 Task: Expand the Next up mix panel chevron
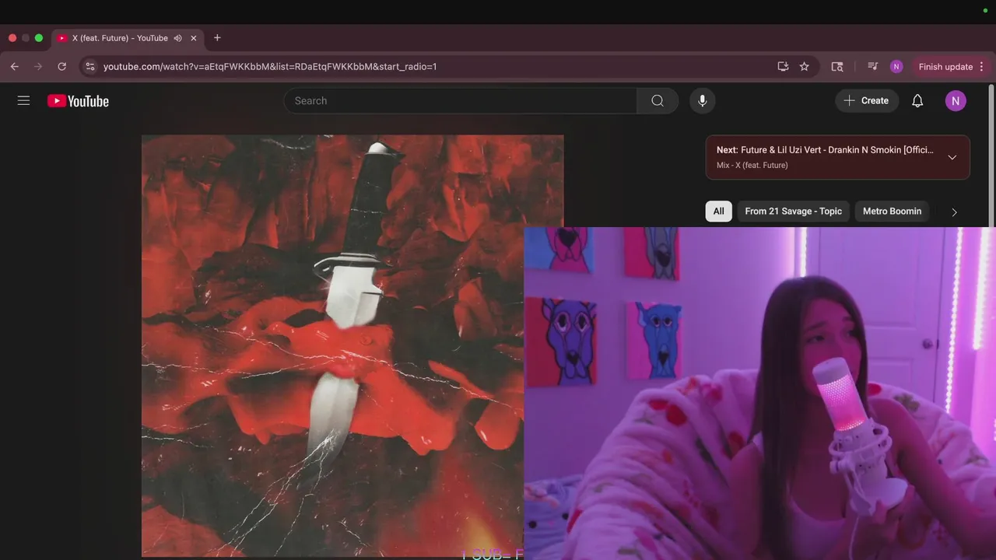pyautogui.click(x=952, y=157)
